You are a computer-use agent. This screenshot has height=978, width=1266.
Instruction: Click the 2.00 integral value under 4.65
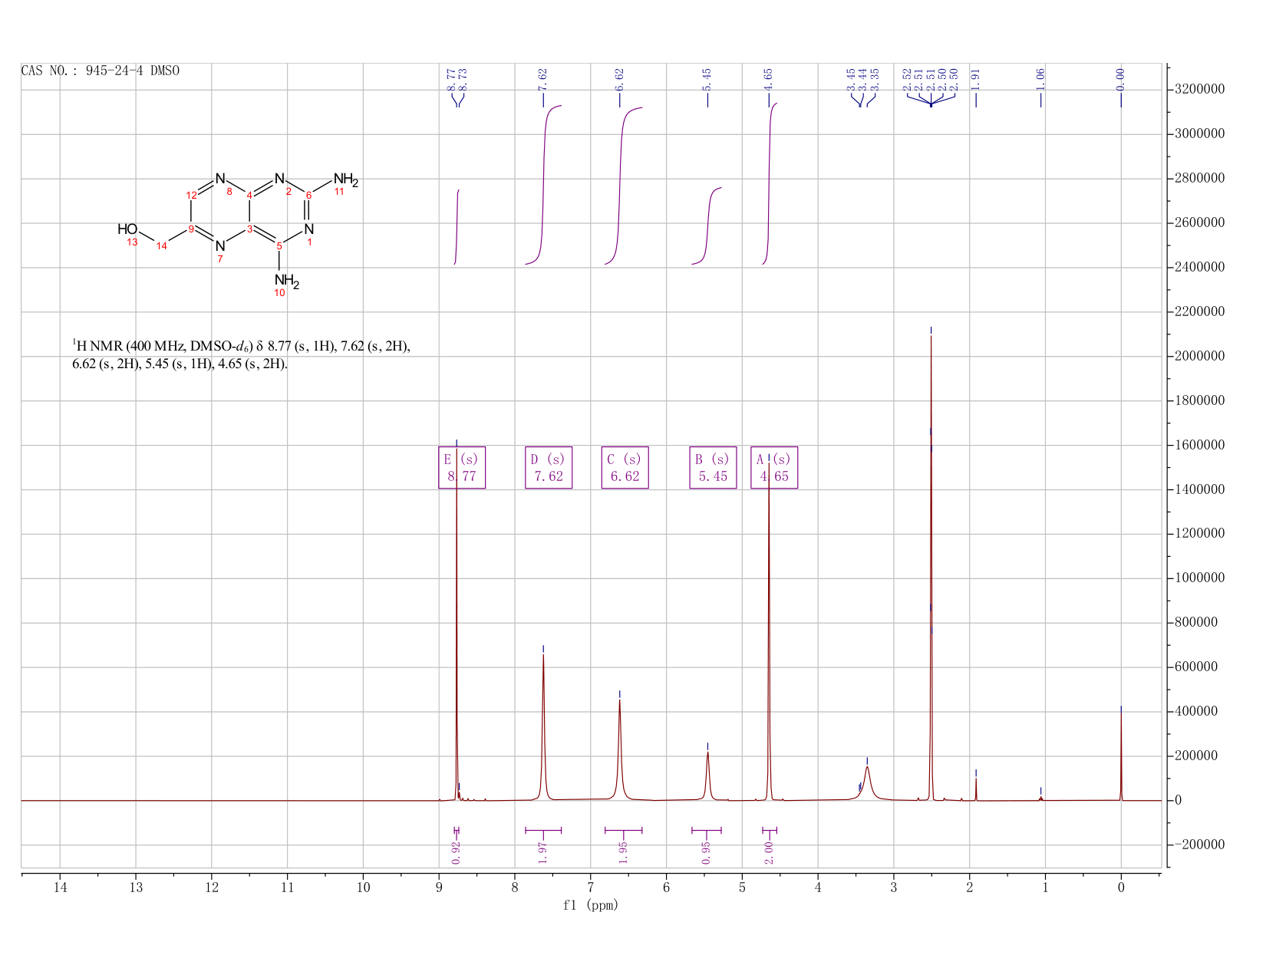[770, 852]
